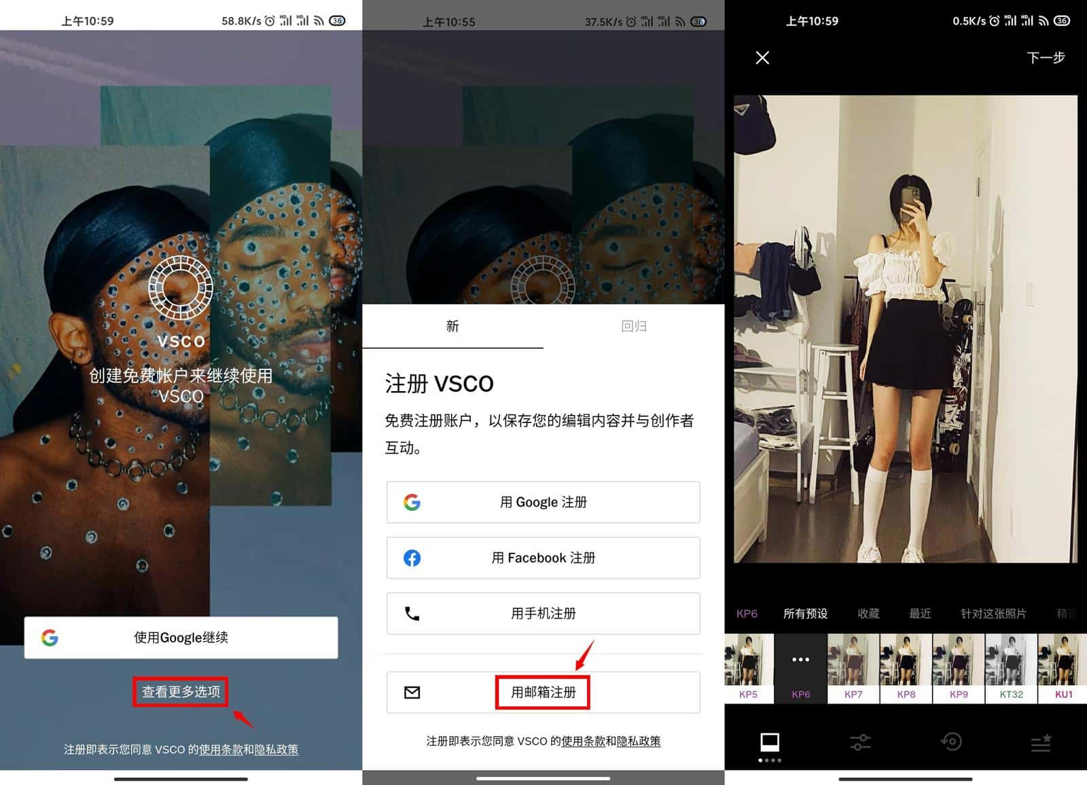Close the photo editor with the X
Image resolution: width=1087 pixels, height=785 pixels.
coord(762,58)
